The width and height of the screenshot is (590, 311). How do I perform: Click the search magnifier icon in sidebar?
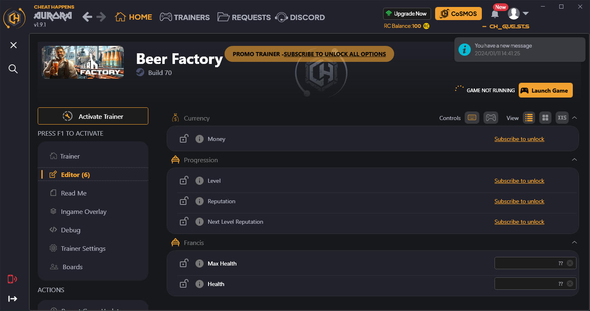(x=13, y=69)
